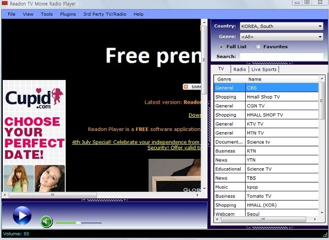Open the View menu
This screenshot has height=240, width=329.
pos(28,14)
